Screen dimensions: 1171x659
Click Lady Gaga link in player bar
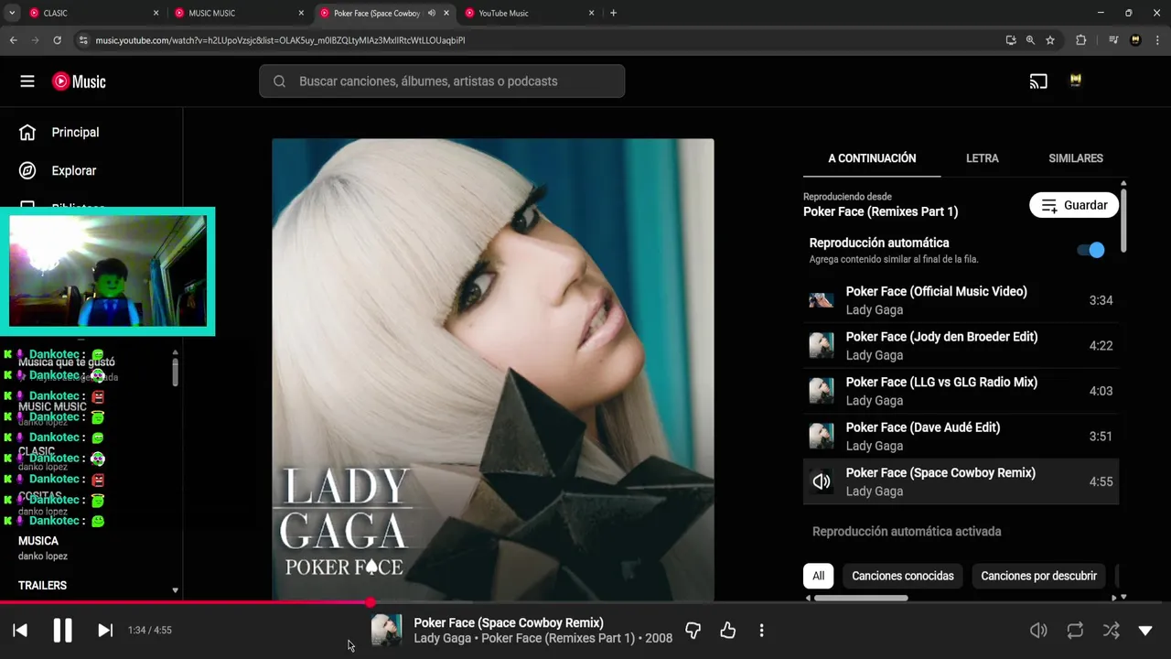(x=442, y=638)
